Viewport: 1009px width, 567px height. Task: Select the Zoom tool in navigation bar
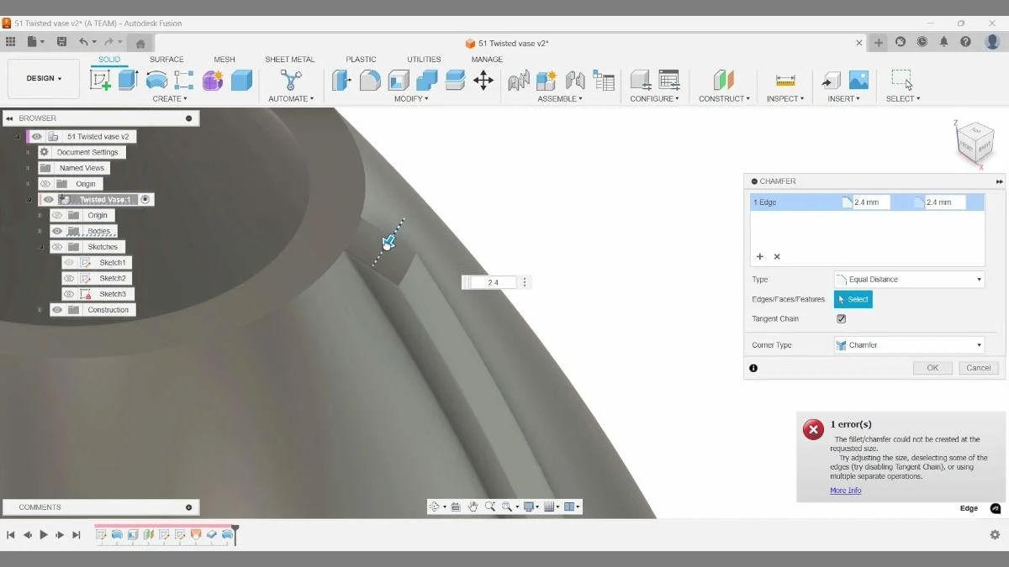click(x=491, y=506)
